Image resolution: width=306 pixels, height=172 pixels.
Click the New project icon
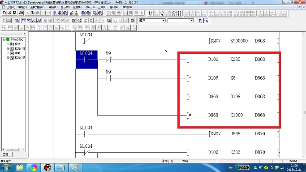click(4, 13)
